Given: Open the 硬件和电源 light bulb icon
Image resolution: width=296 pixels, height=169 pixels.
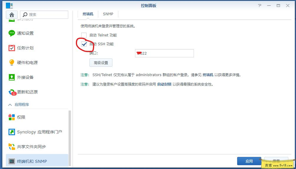Looking at the screenshot, I should (12, 63).
